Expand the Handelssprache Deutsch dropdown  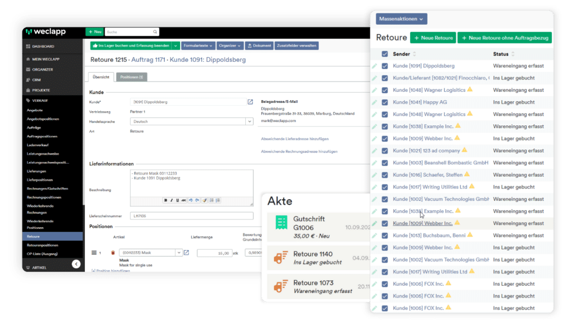tap(249, 121)
